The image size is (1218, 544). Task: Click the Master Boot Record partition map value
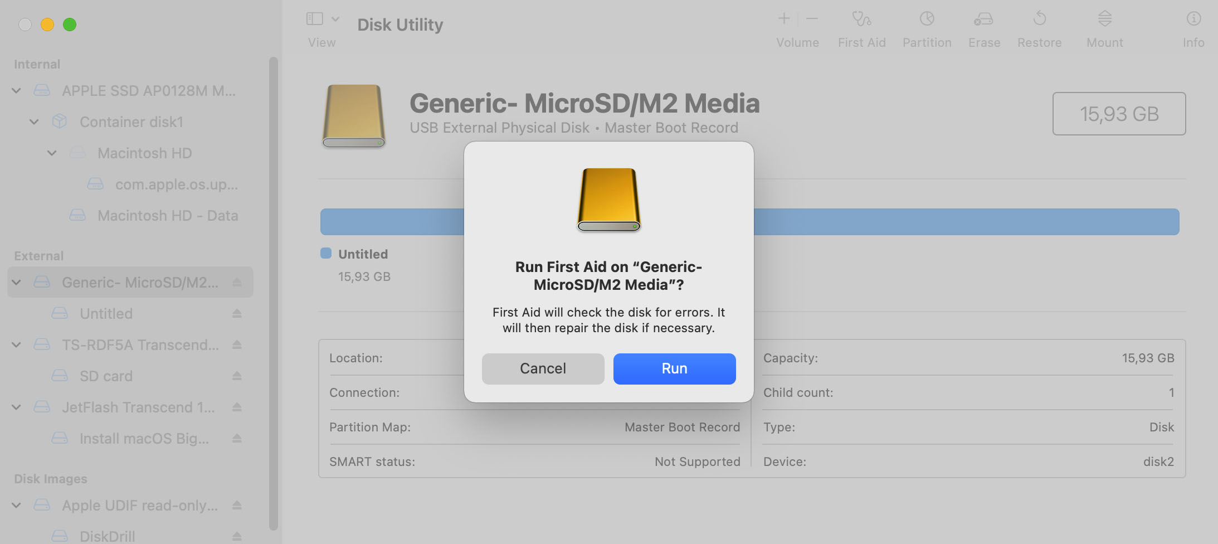[682, 427]
